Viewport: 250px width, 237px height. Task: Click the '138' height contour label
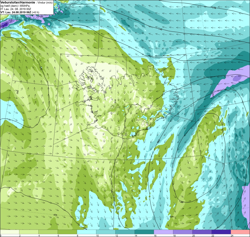(181, 202)
